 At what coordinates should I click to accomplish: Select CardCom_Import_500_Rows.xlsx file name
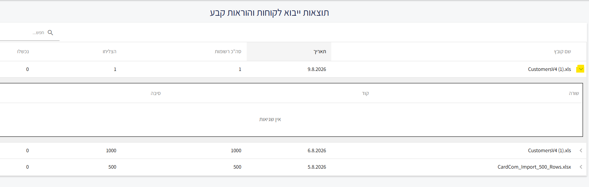pos(534,167)
